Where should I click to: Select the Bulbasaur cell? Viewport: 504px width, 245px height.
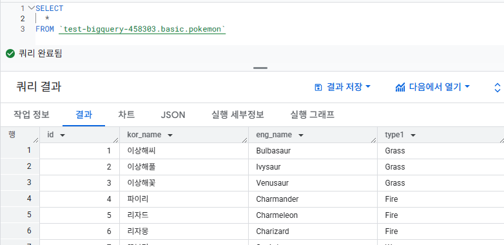(x=313, y=151)
